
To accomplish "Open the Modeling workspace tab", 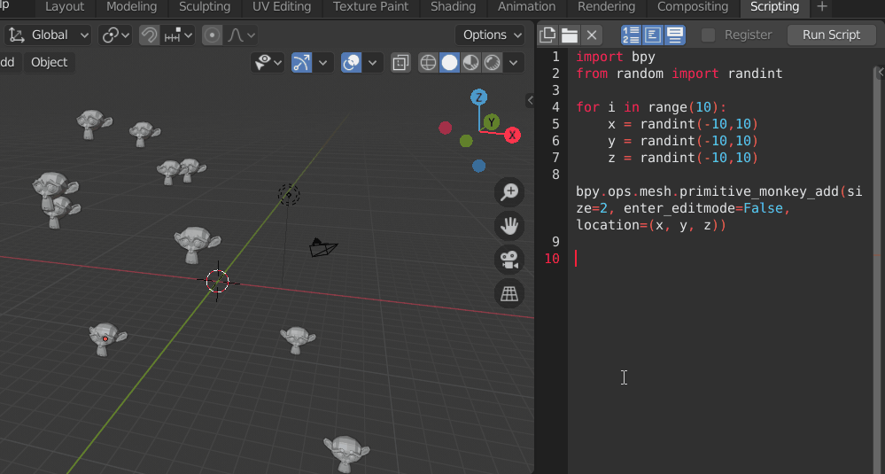I will click(x=131, y=7).
